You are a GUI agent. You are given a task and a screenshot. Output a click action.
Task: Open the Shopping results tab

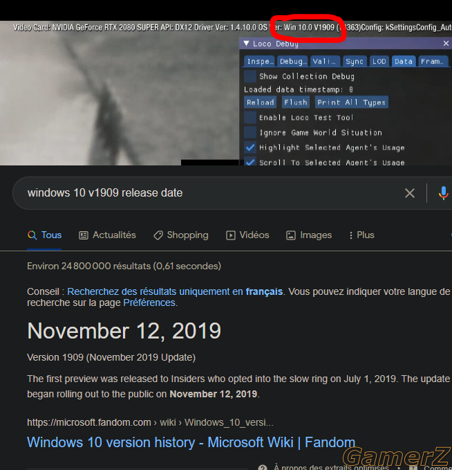(181, 235)
